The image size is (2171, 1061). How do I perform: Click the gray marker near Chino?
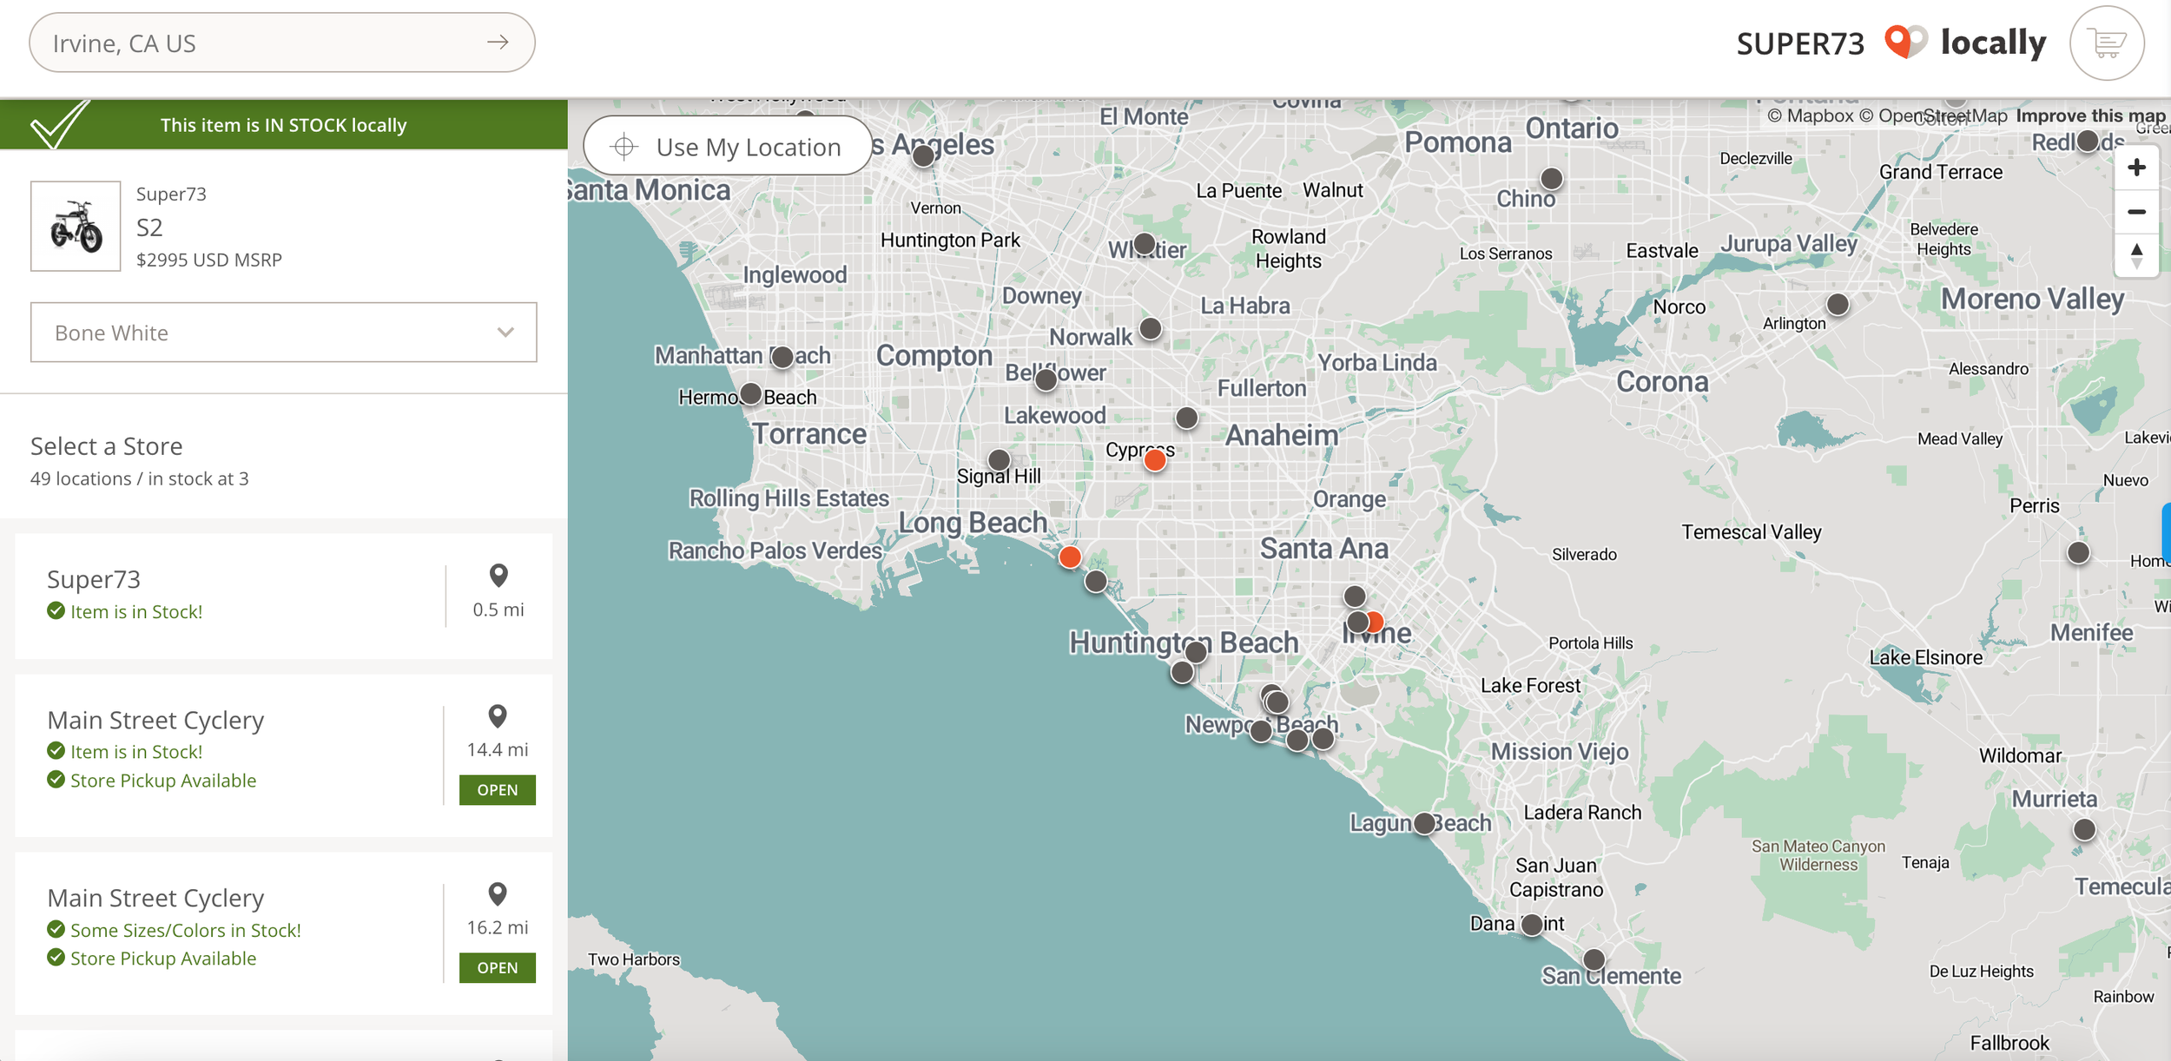pyautogui.click(x=1552, y=179)
